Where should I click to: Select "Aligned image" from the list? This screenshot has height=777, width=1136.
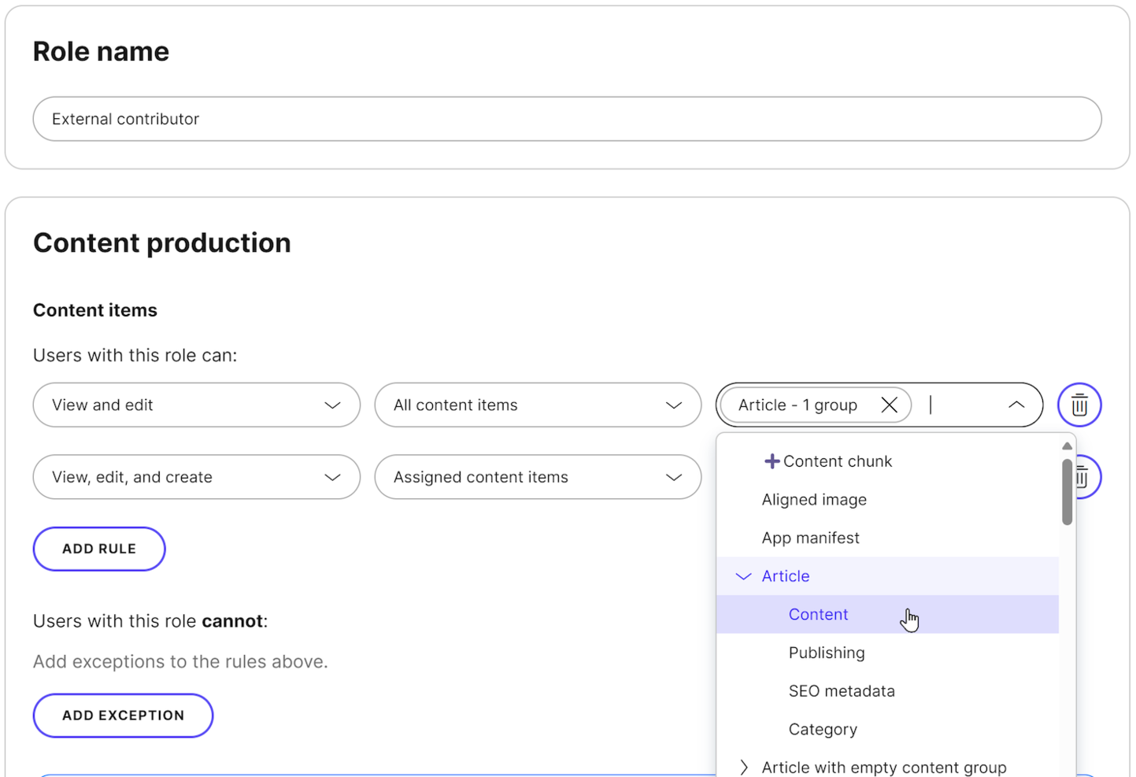[x=814, y=499]
